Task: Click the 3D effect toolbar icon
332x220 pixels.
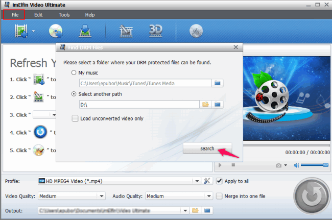Action: [156, 31]
